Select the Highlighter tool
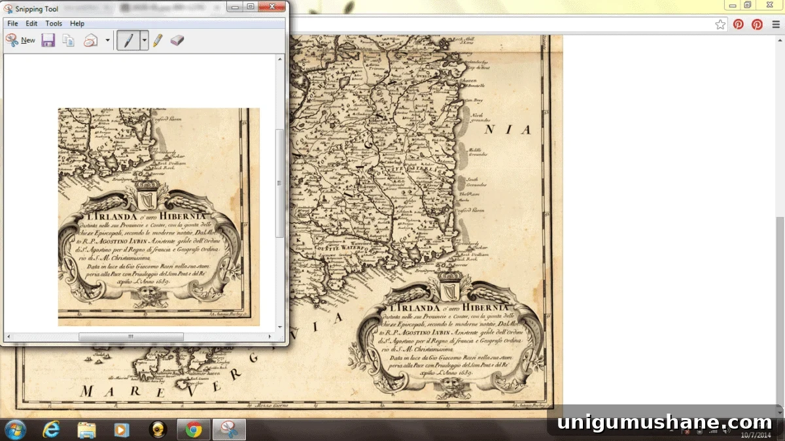This screenshot has height=441, width=785. tap(158, 41)
